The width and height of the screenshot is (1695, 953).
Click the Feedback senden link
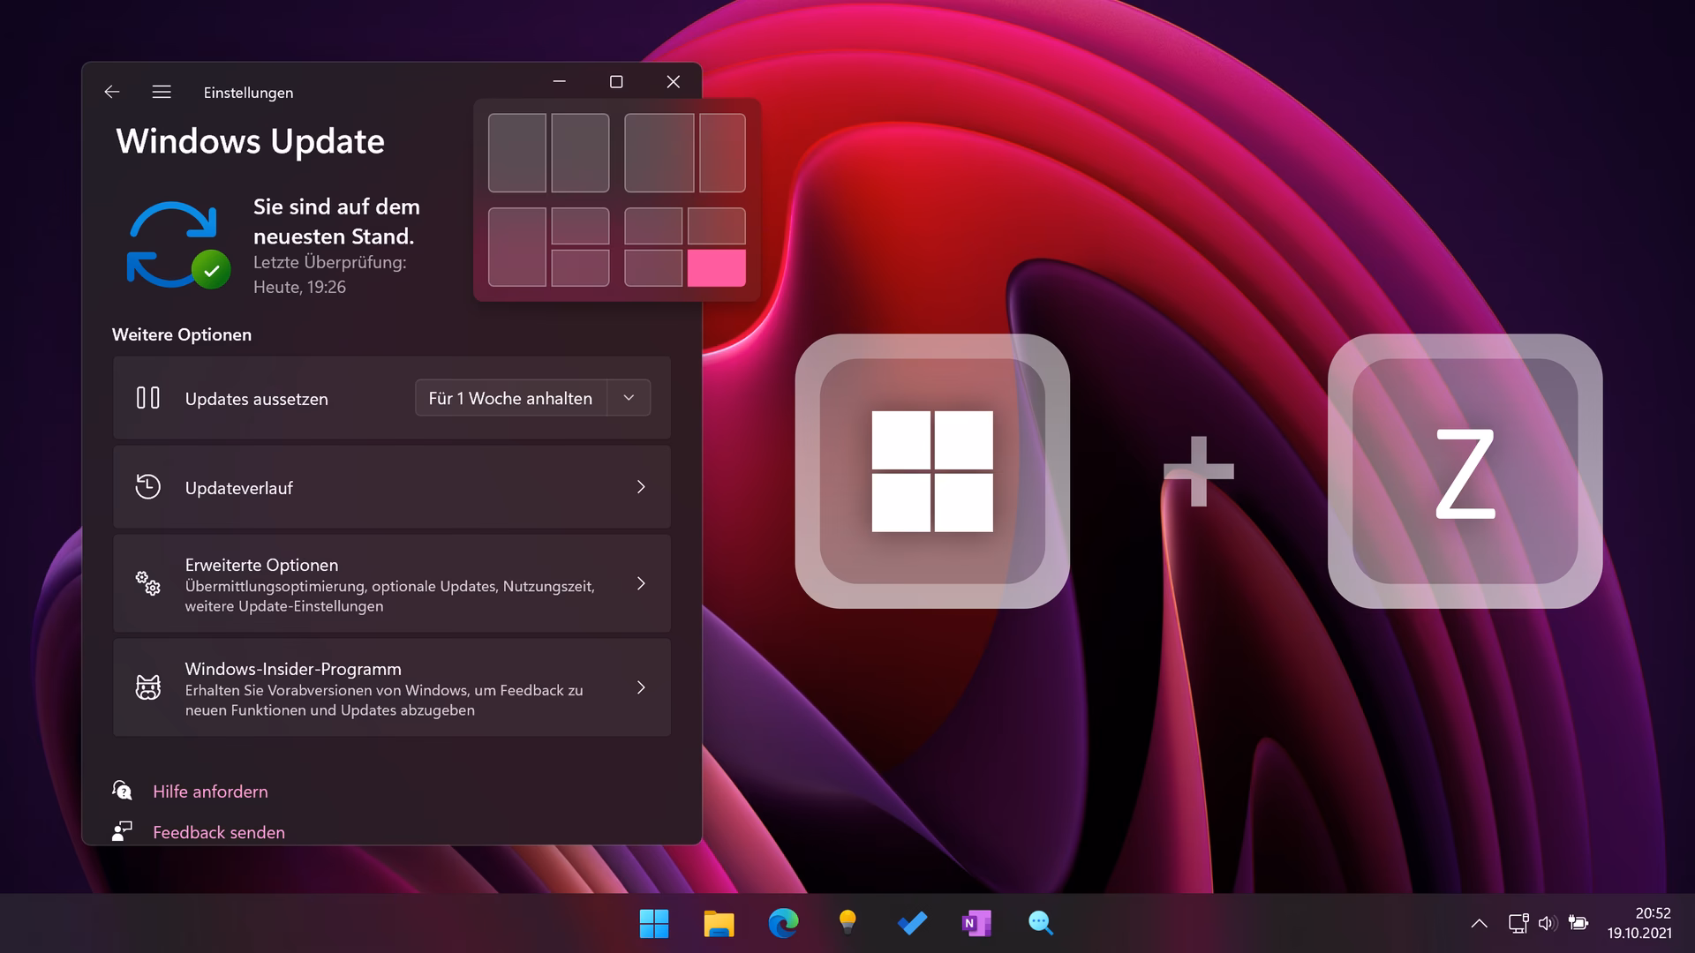(219, 831)
